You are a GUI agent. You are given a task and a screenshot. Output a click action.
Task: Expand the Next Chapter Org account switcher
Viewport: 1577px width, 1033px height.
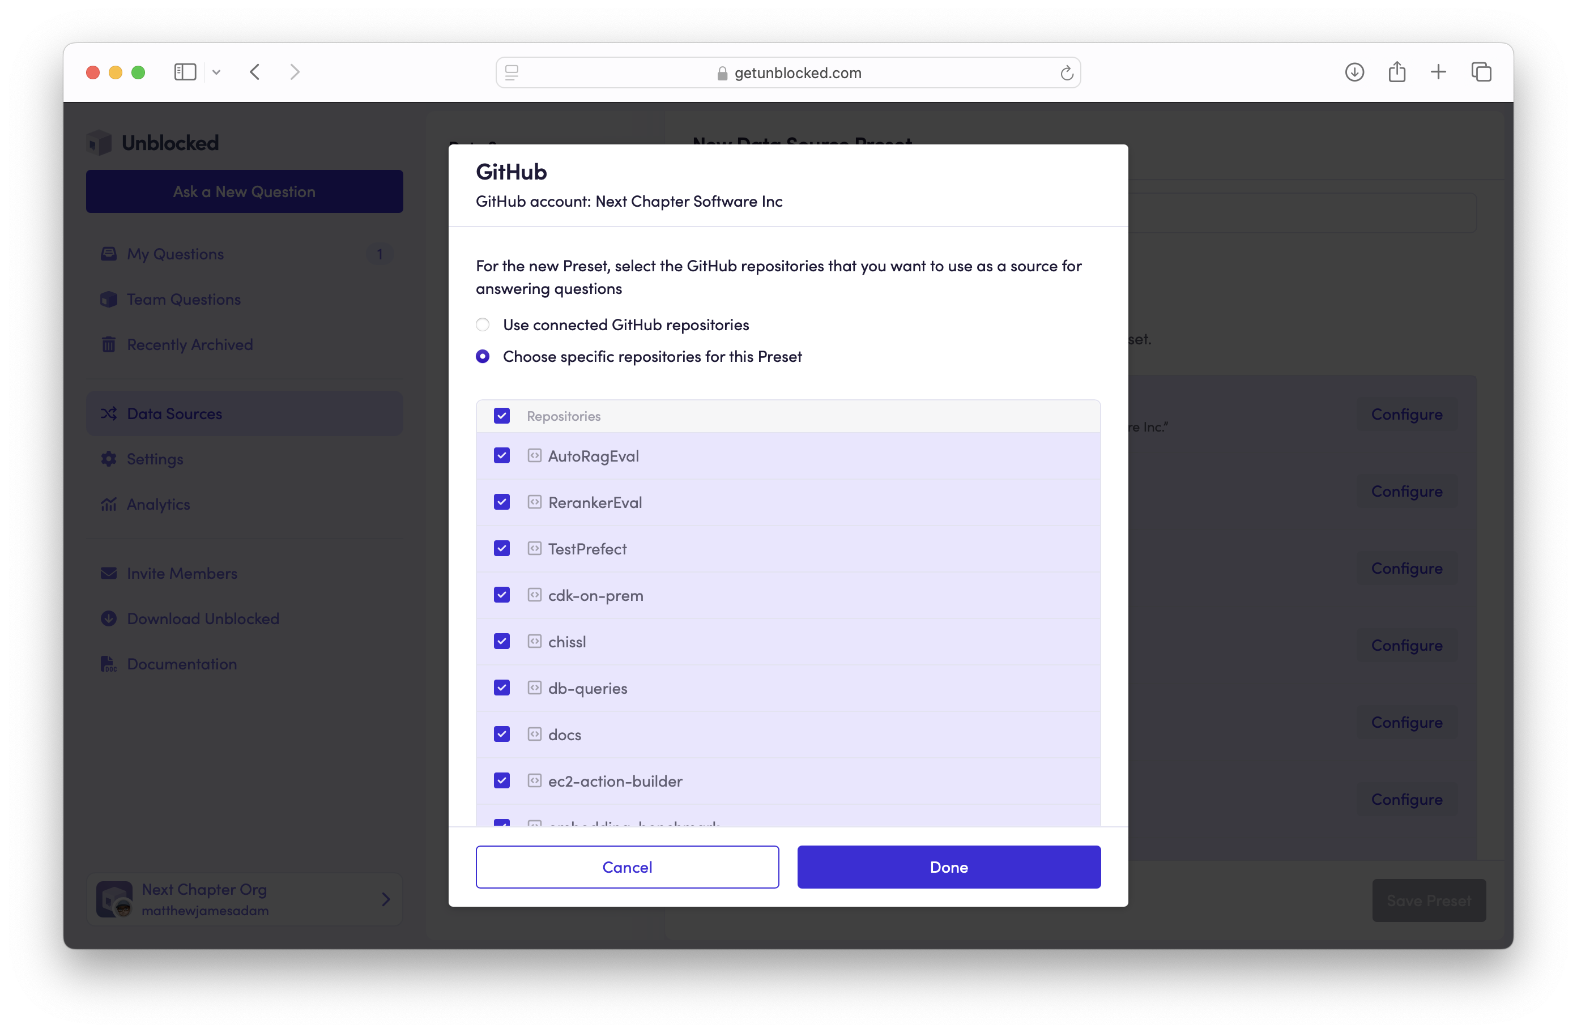(245, 899)
